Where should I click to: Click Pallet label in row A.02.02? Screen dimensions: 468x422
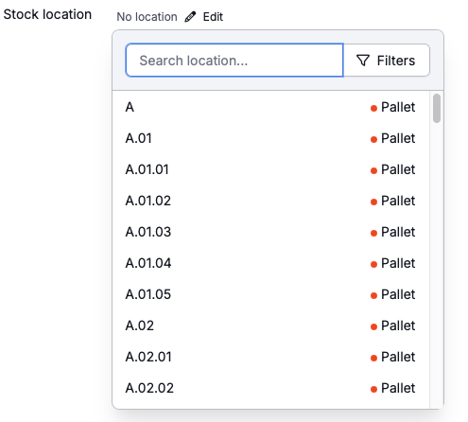click(x=398, y=388)
